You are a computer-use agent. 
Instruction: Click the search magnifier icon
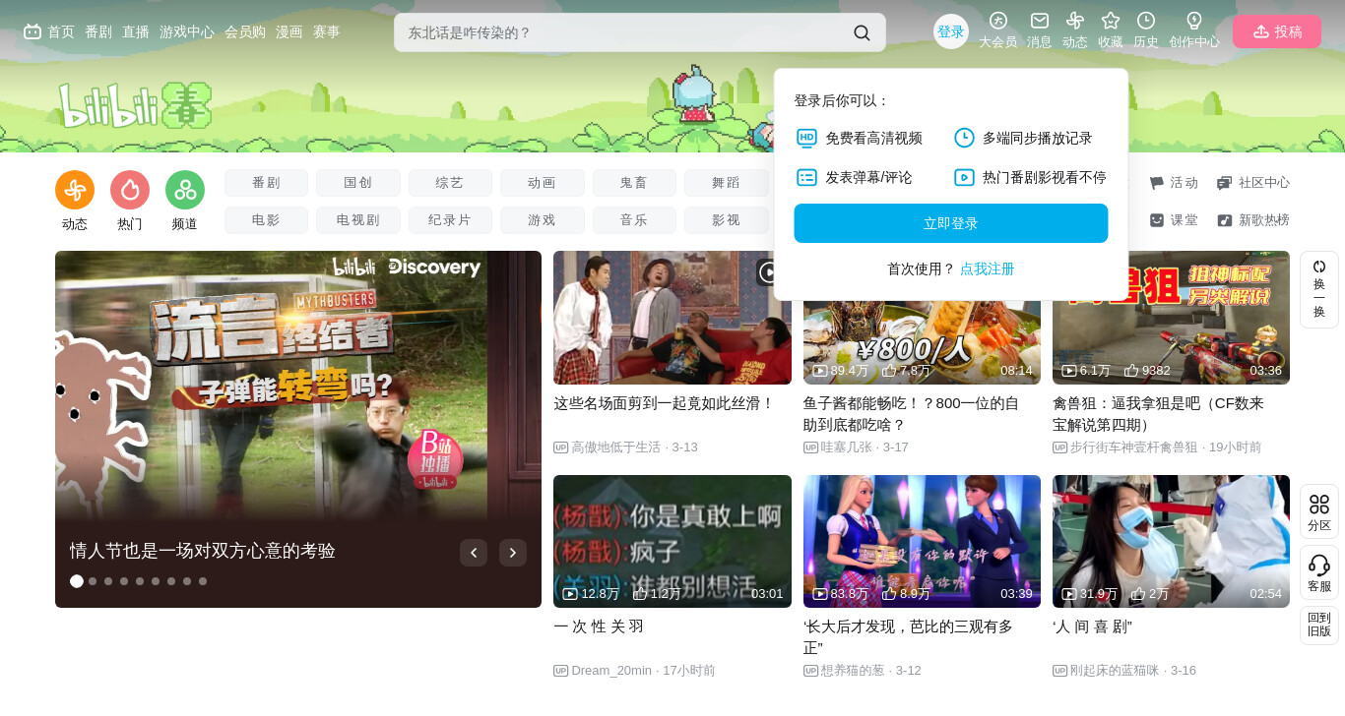pos(862,32)
